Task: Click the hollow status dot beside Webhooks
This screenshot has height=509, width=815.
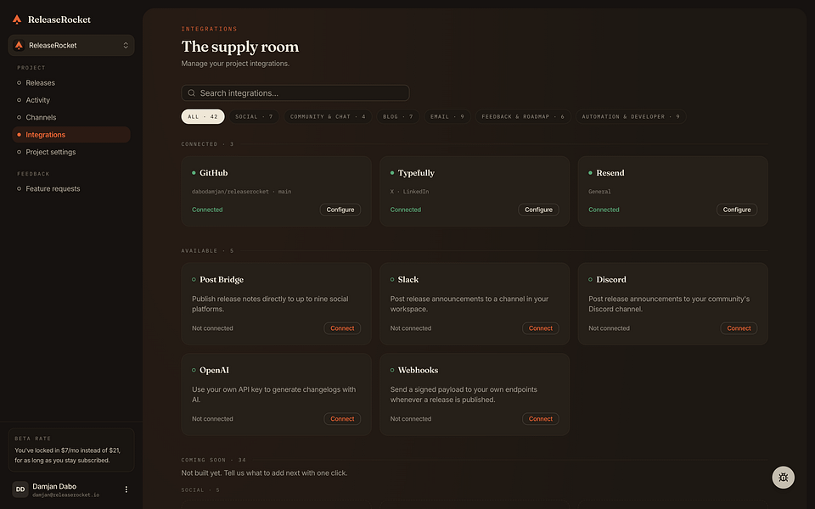Action: click(392, 371)
